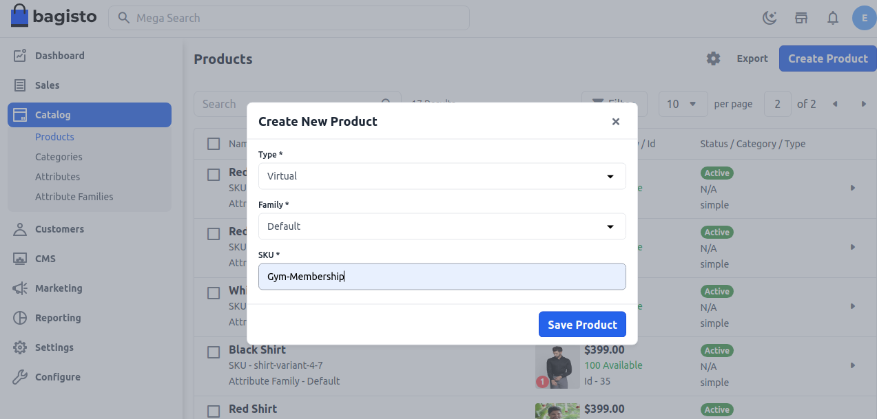Screen dimensions: 877x419
Task: Open the Type dropdown showing Virtual
Action: pos(442,176)
